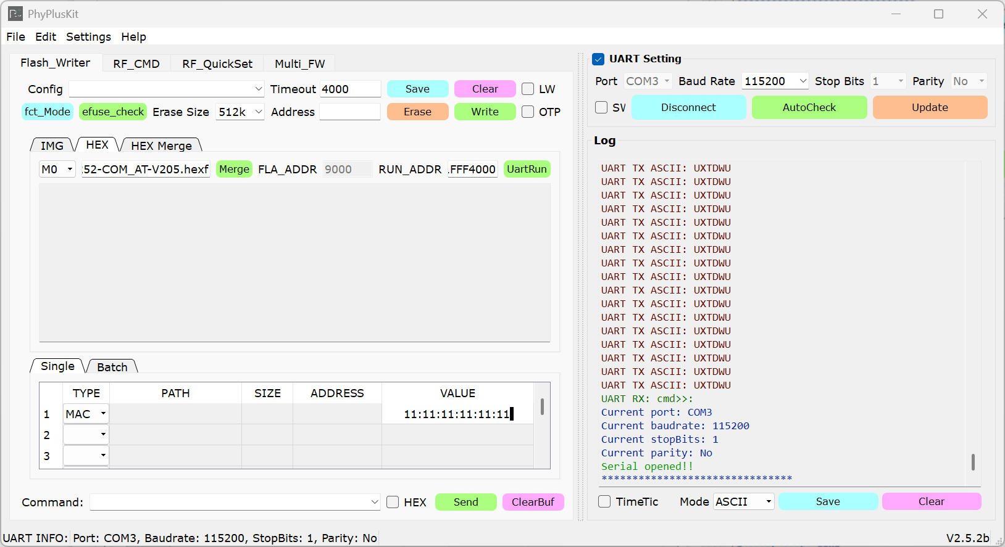Viewport: 1005px width, 547px height.
Task: Enable the HEX checkbox beside Command
Action: (393, 502)
